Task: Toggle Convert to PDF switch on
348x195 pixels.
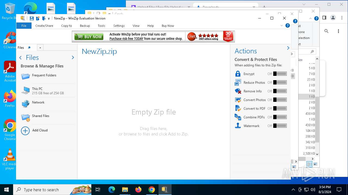Action: click(x=280, y=108)
